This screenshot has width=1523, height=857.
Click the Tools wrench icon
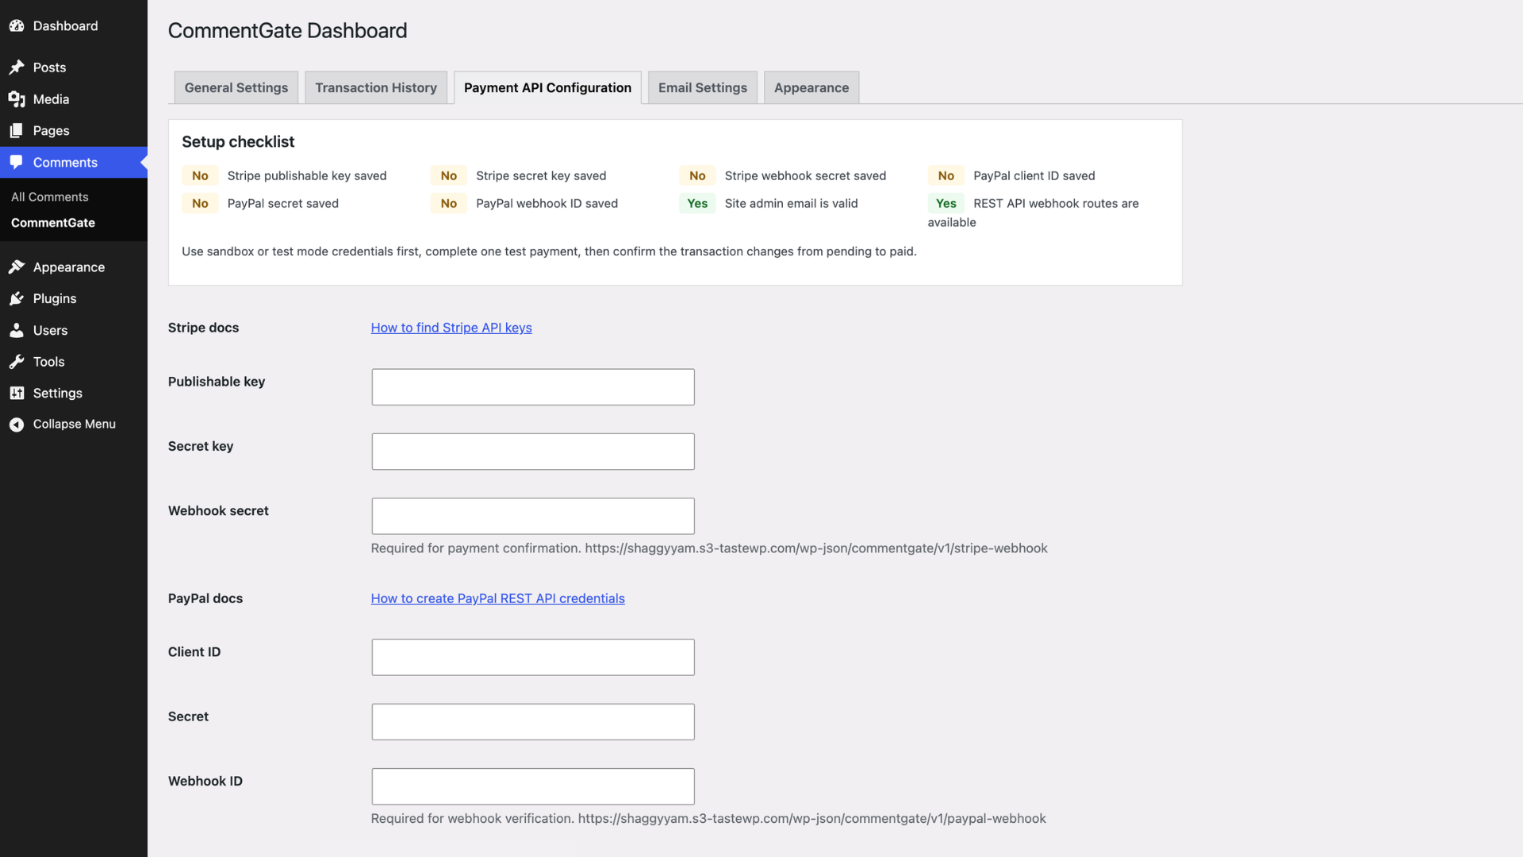(x=17, y=362)
